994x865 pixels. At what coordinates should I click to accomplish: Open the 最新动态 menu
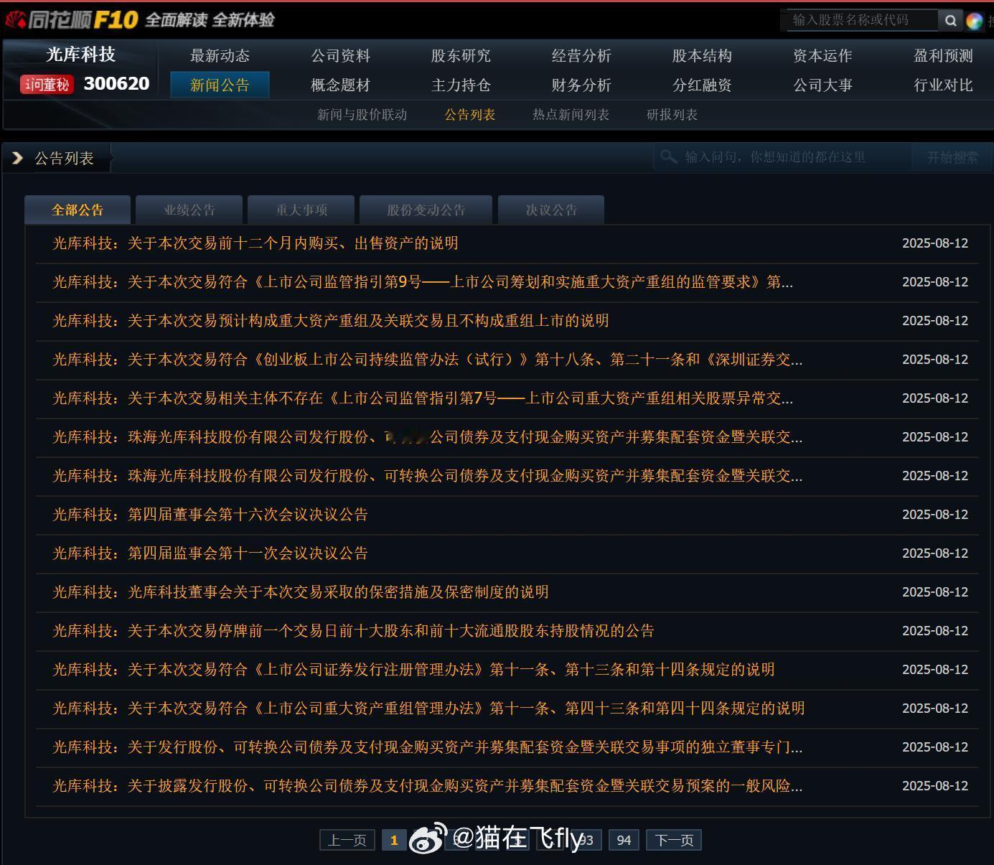[x=220, y=55]
